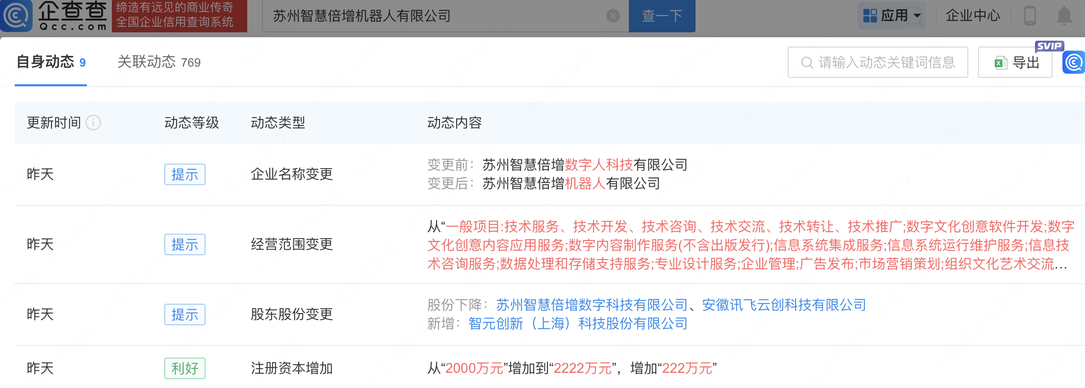
Task: Open the 智元创新（上海）科技股份有限公司 link
Action: tap(578, 324)
